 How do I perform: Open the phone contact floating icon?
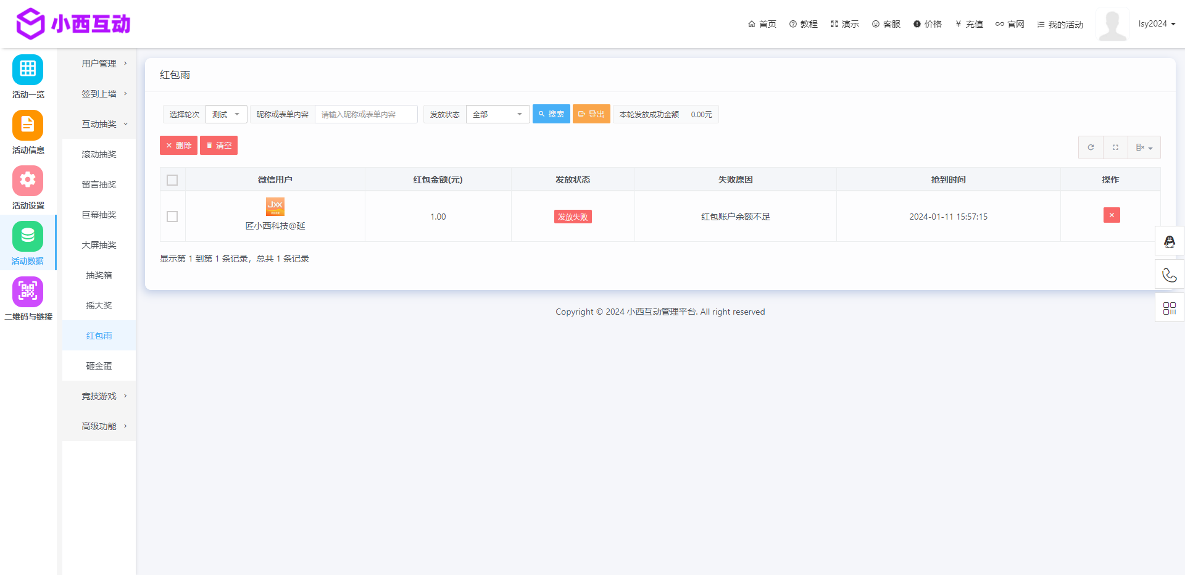1170,275
